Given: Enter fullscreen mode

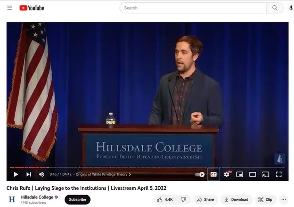Looking at the screenshot, I should (279, 174).
